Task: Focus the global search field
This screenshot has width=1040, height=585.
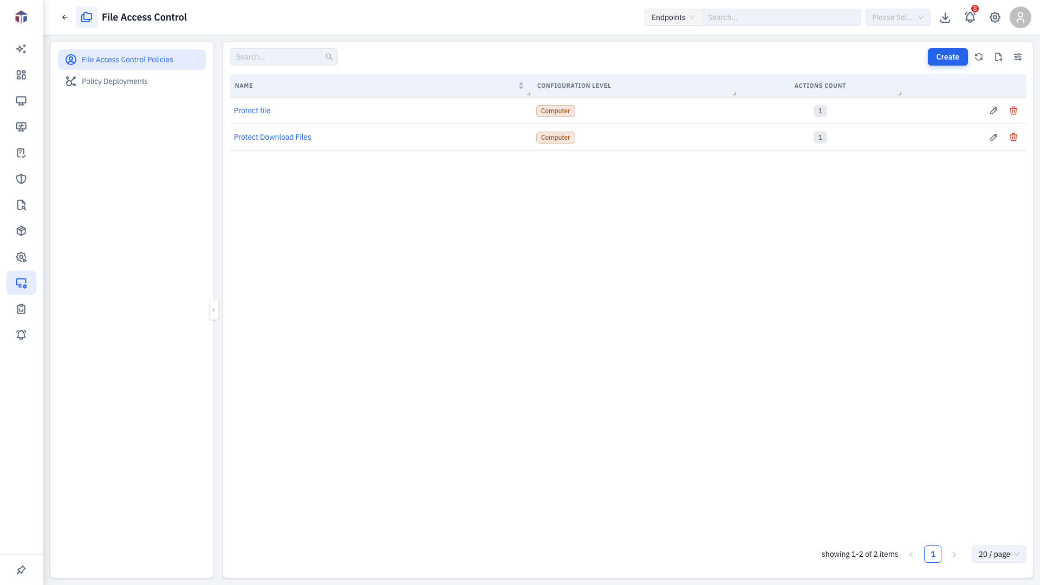Action: [782, 17]
